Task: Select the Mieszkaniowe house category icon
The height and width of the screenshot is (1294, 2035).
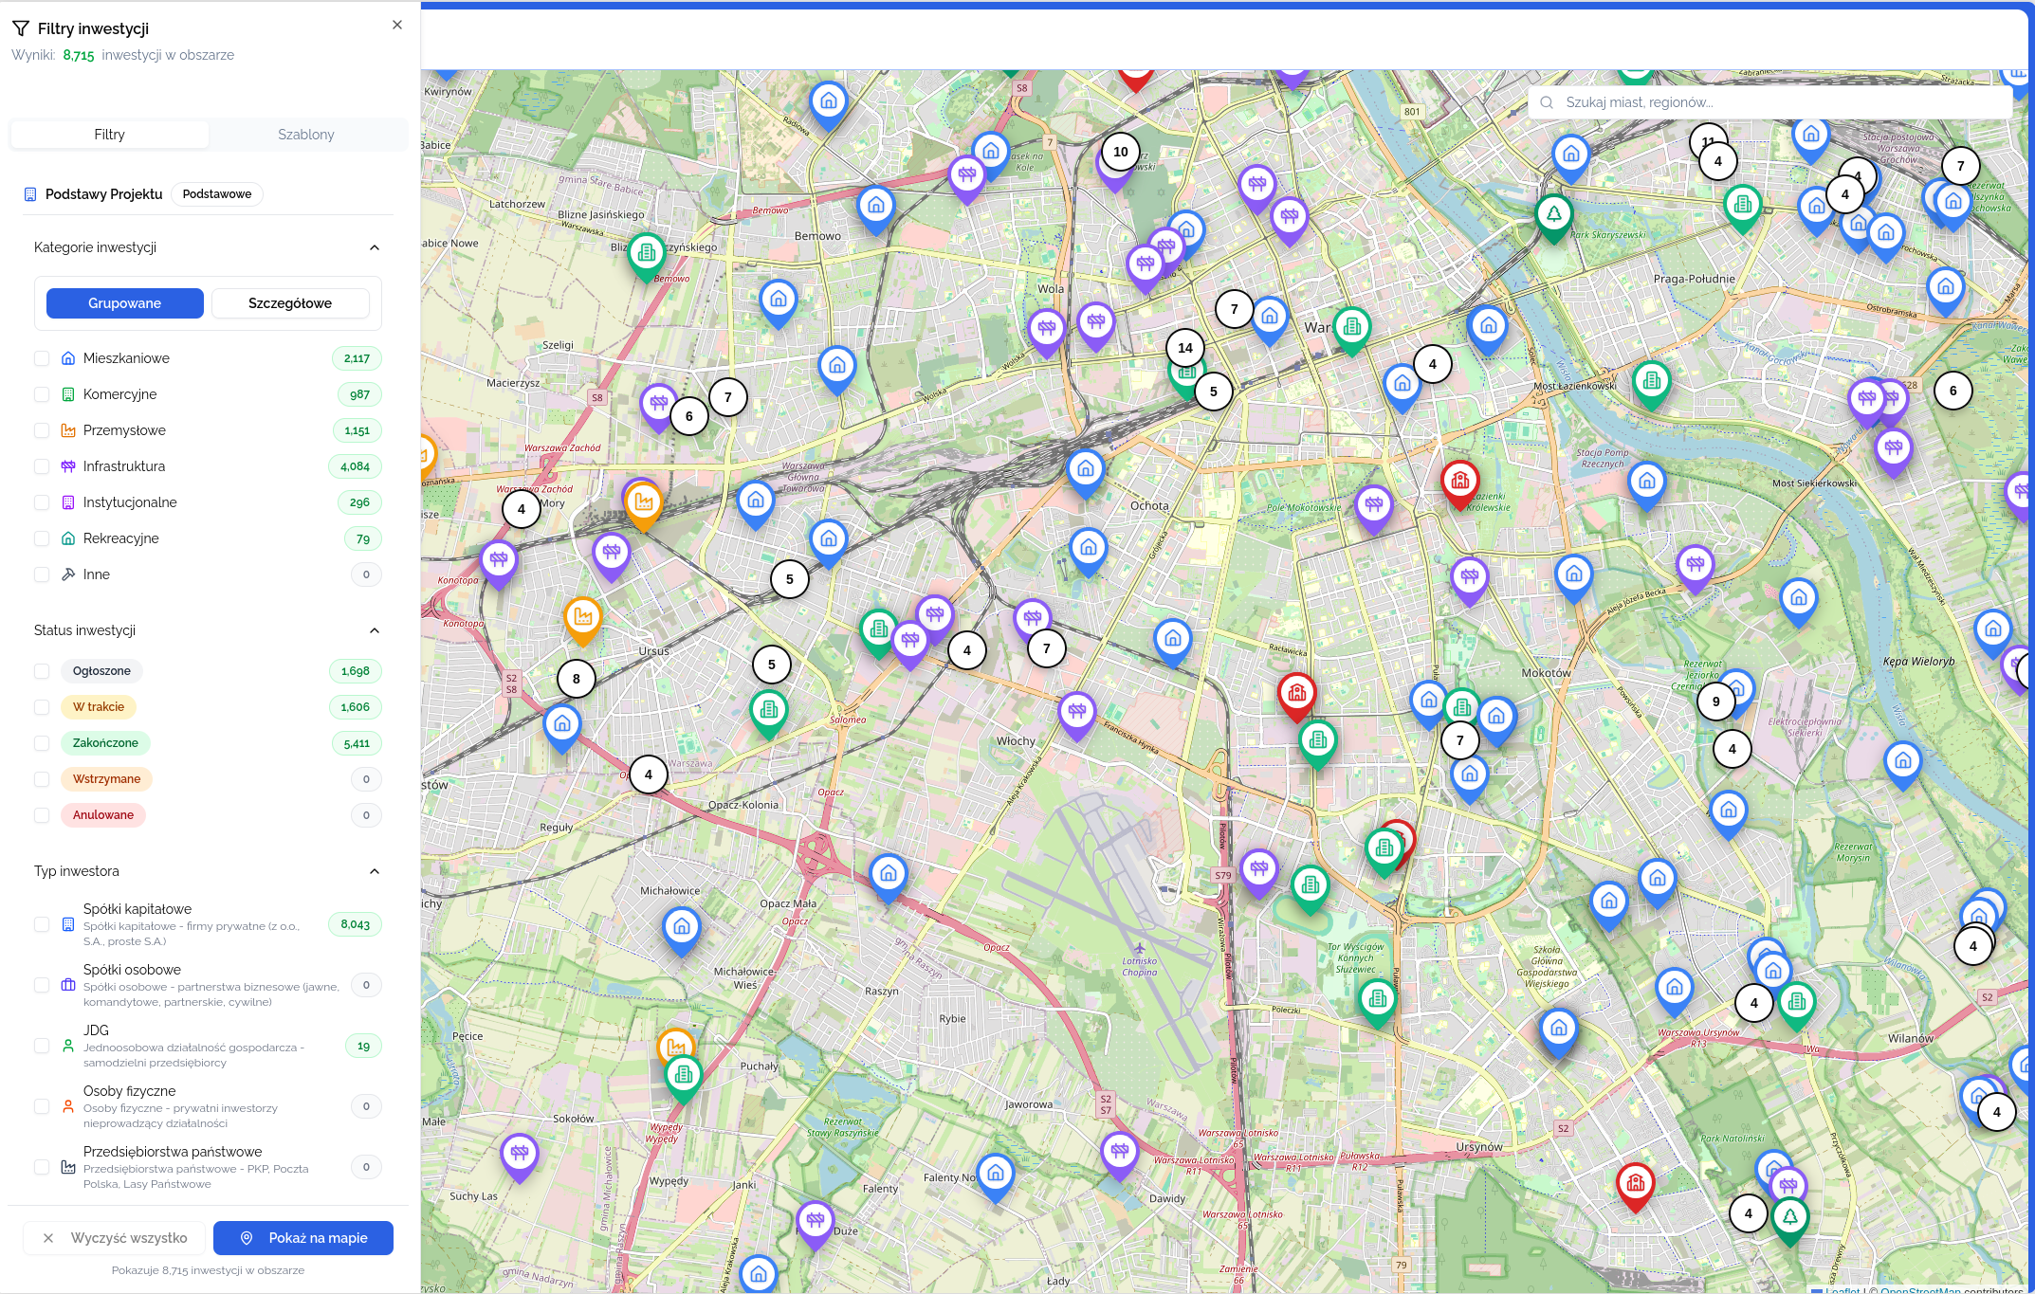Action: 67,358
